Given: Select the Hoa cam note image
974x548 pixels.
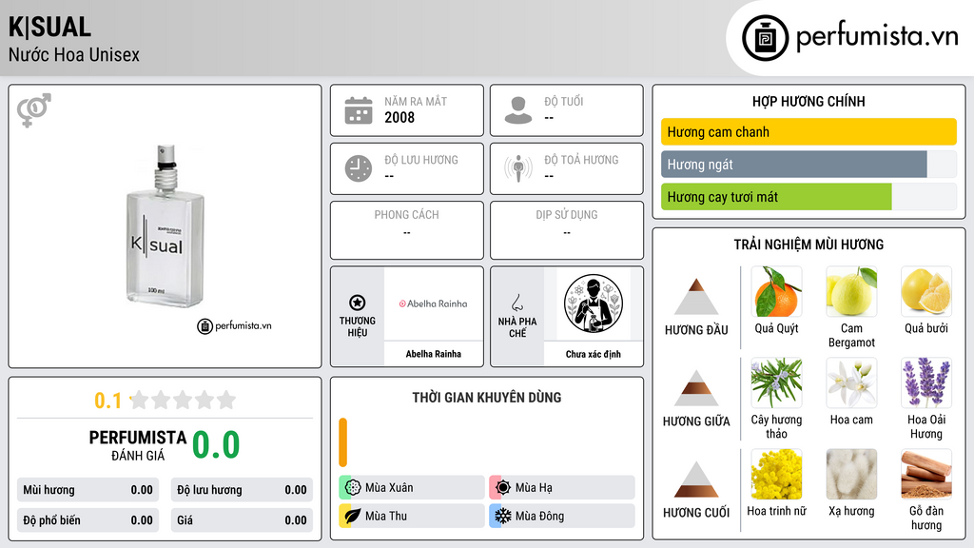Looking at the screenshot, I should (851, 382).
